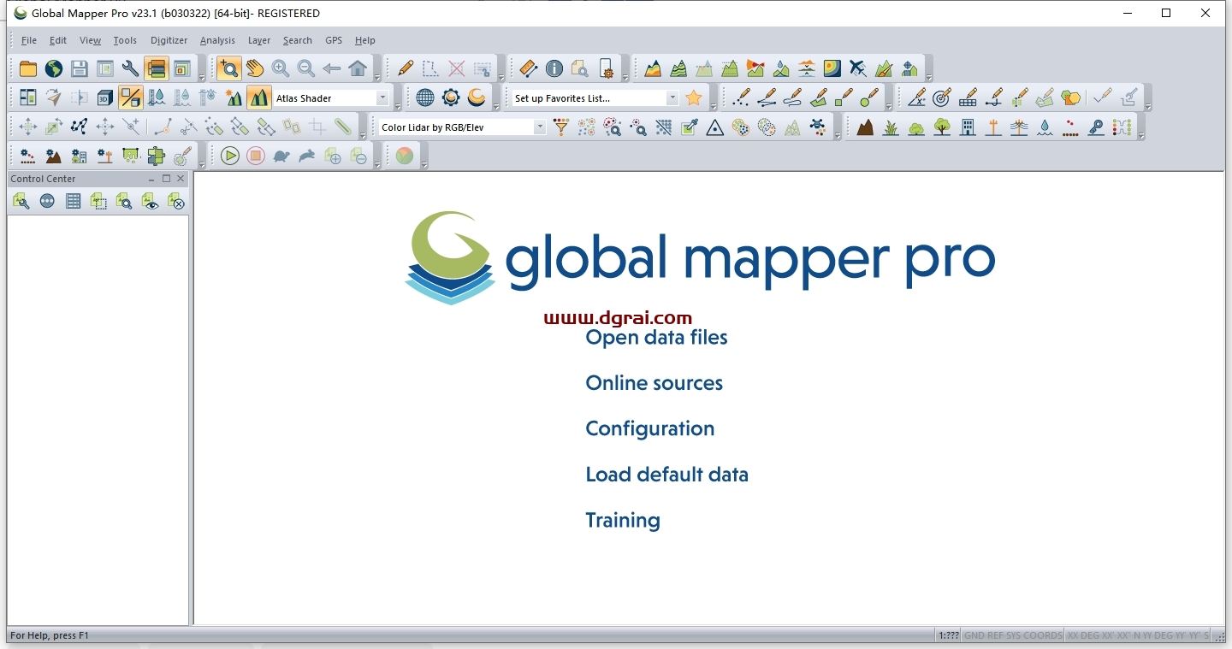
Task: Open the File menu
Action: tap(28, 40)
